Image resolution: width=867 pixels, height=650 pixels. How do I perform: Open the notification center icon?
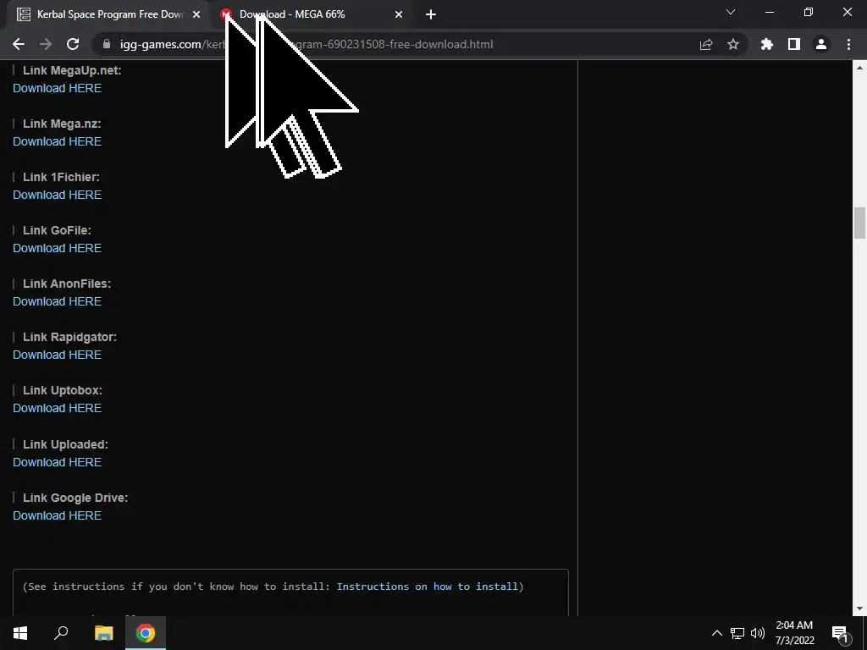[x=840, y=634]
